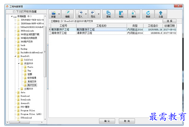Open the 导出 dropdown arrow

[99, 14]
